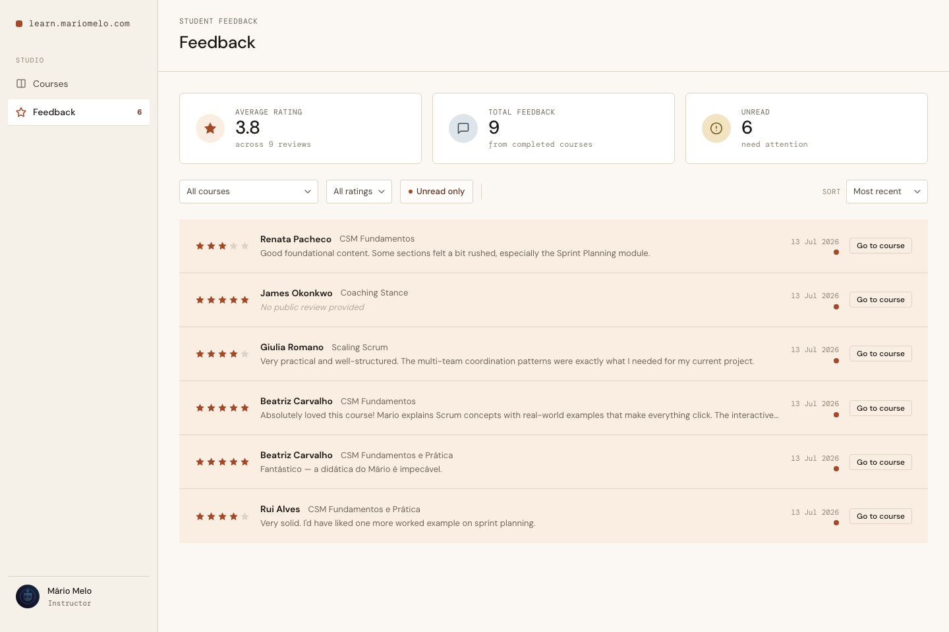The width and height of the screenshot is (949, 632).
Task: Select Feedback in the sidebar menu
Action: [x=78, y=112]
